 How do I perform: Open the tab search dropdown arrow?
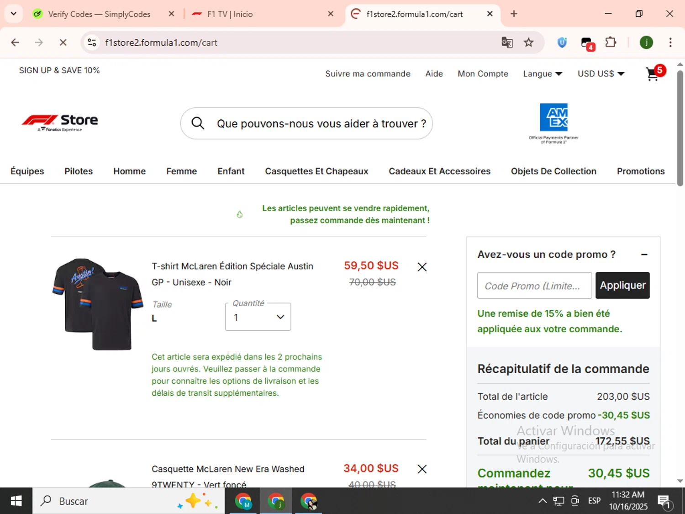point(13,14)
